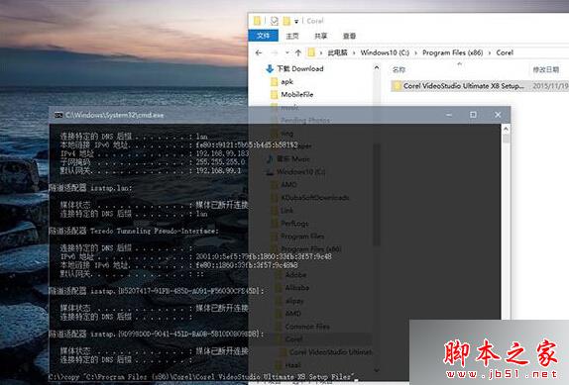Switch to the 主页 ribbon tab

click(x=292, y=36)
